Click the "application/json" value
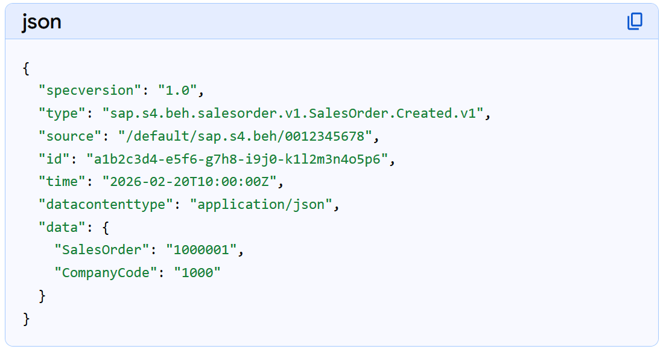 pyautogui.click(x=261, y=205)
